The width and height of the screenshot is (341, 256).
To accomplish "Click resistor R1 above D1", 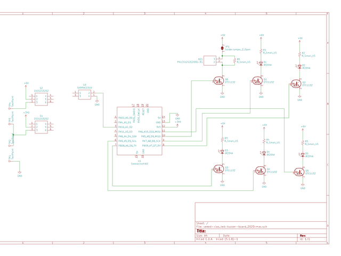I will (261, 51).
